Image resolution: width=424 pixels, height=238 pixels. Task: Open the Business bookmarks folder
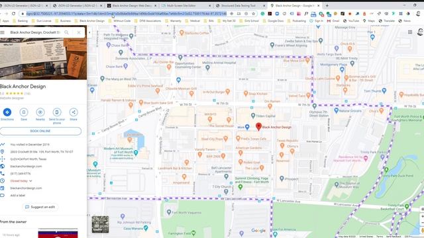(x=64, y=20)
